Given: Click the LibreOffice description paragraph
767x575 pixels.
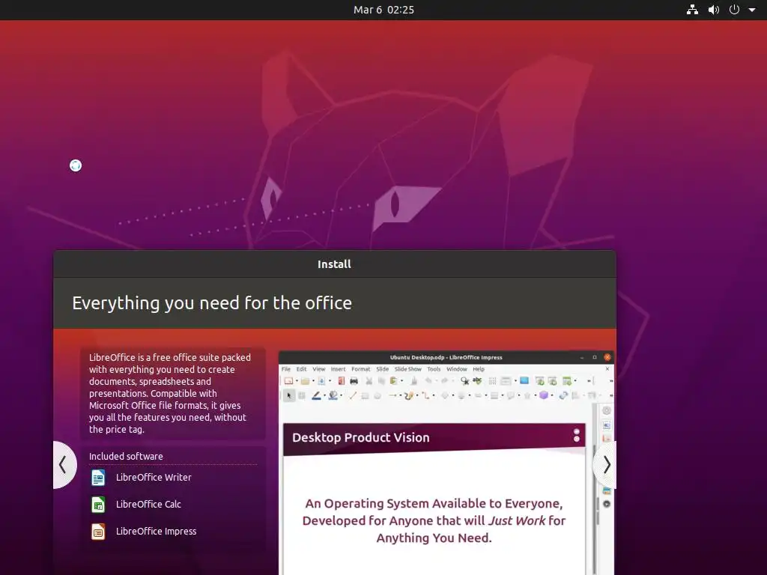Looking at the screenshot, I should (170, 394).
